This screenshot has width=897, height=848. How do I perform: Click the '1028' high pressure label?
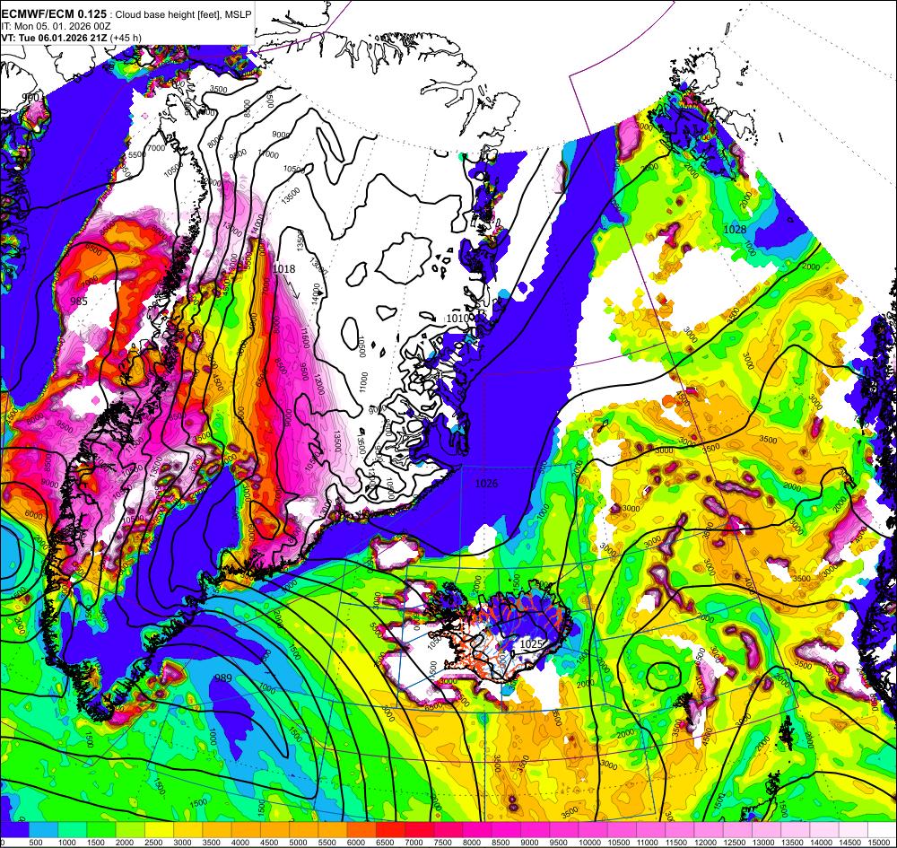click(736, 230)
